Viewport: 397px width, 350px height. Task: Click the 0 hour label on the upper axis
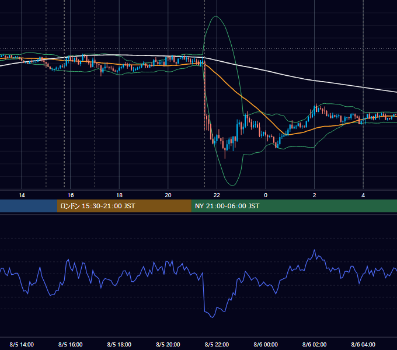coord(266,195)
